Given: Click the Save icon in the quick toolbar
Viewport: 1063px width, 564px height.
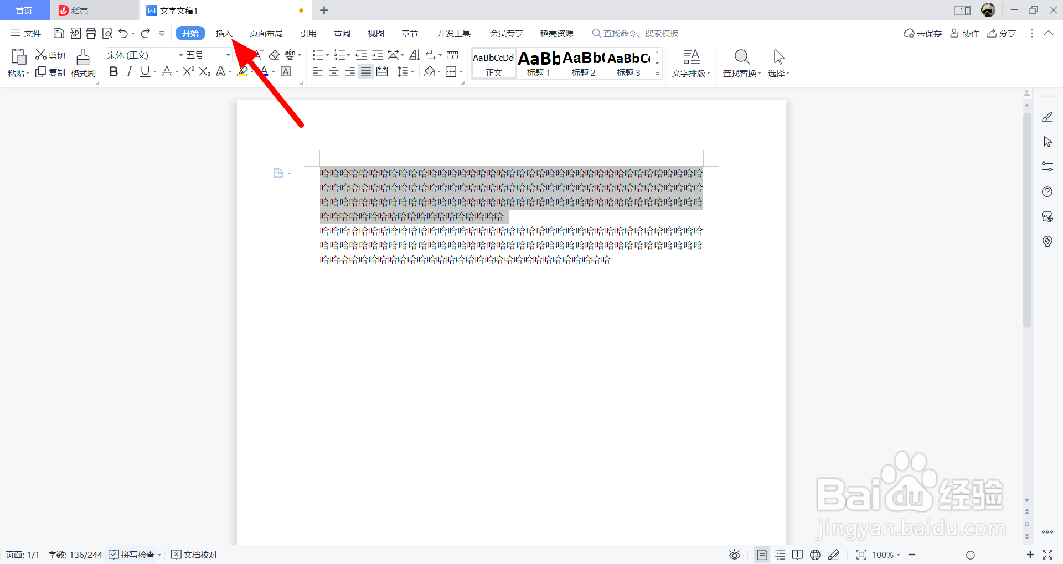Looking at the screenshot, I should click(59, 34).
